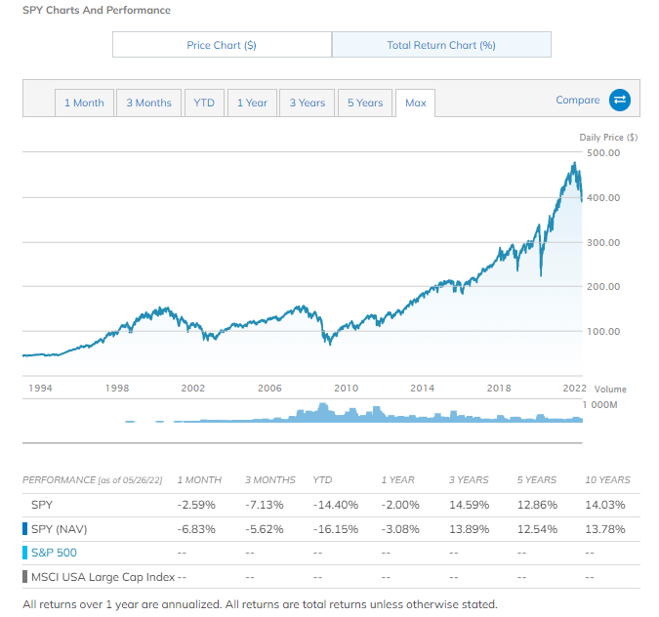Screen dimensions: 659x617
Task: Select the 5 Years range tab
Action: point(365,103)
